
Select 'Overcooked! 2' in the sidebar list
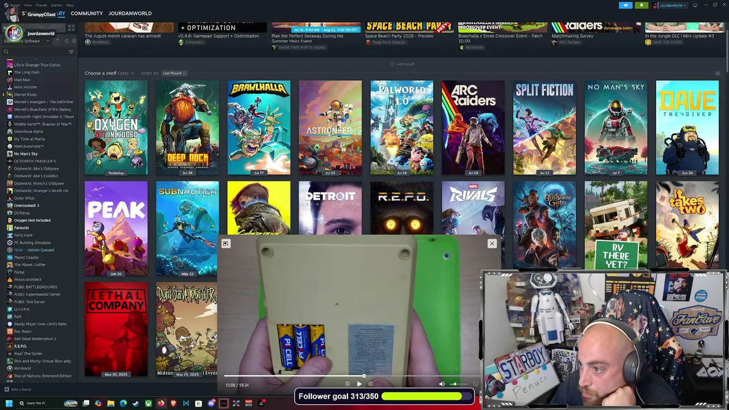tap(26, 206)
